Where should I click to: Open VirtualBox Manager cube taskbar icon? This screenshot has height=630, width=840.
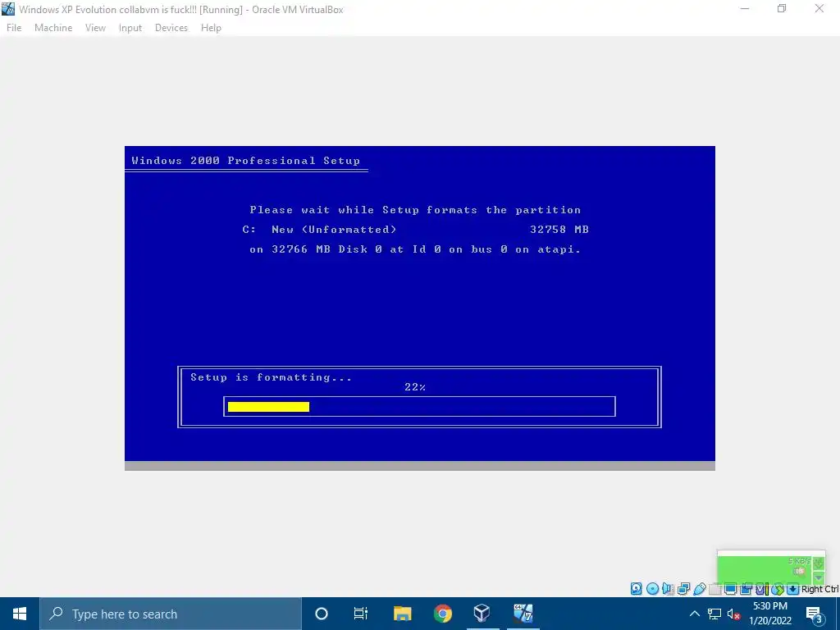[482, 614]
